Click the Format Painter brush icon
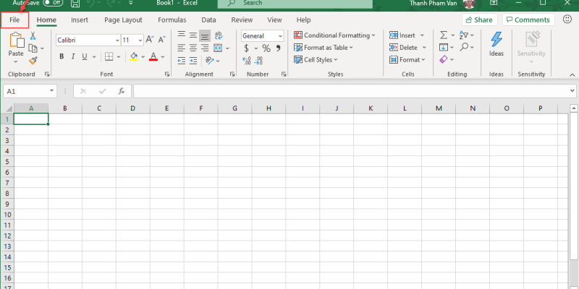The width and height of the screenshot is (579, 289). coord(33,61)
